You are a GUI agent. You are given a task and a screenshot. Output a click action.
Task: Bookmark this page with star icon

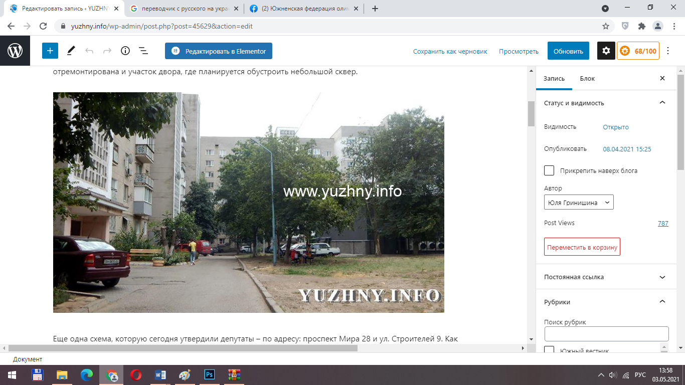606,26
